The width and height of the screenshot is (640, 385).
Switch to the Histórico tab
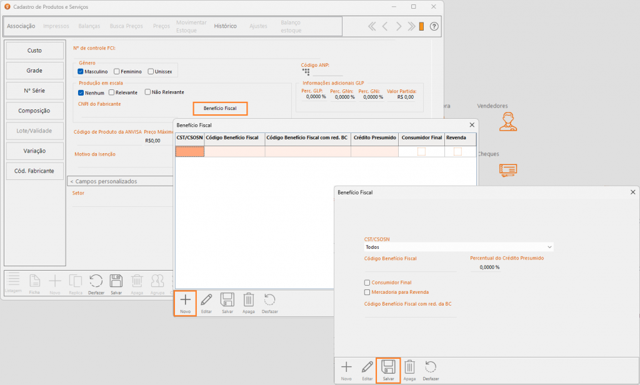click(225, 26)
